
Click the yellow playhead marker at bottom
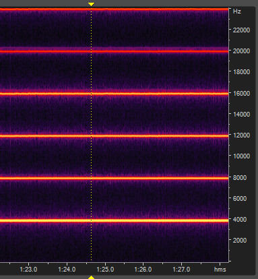pyautogui.click(x=91, y=278)
